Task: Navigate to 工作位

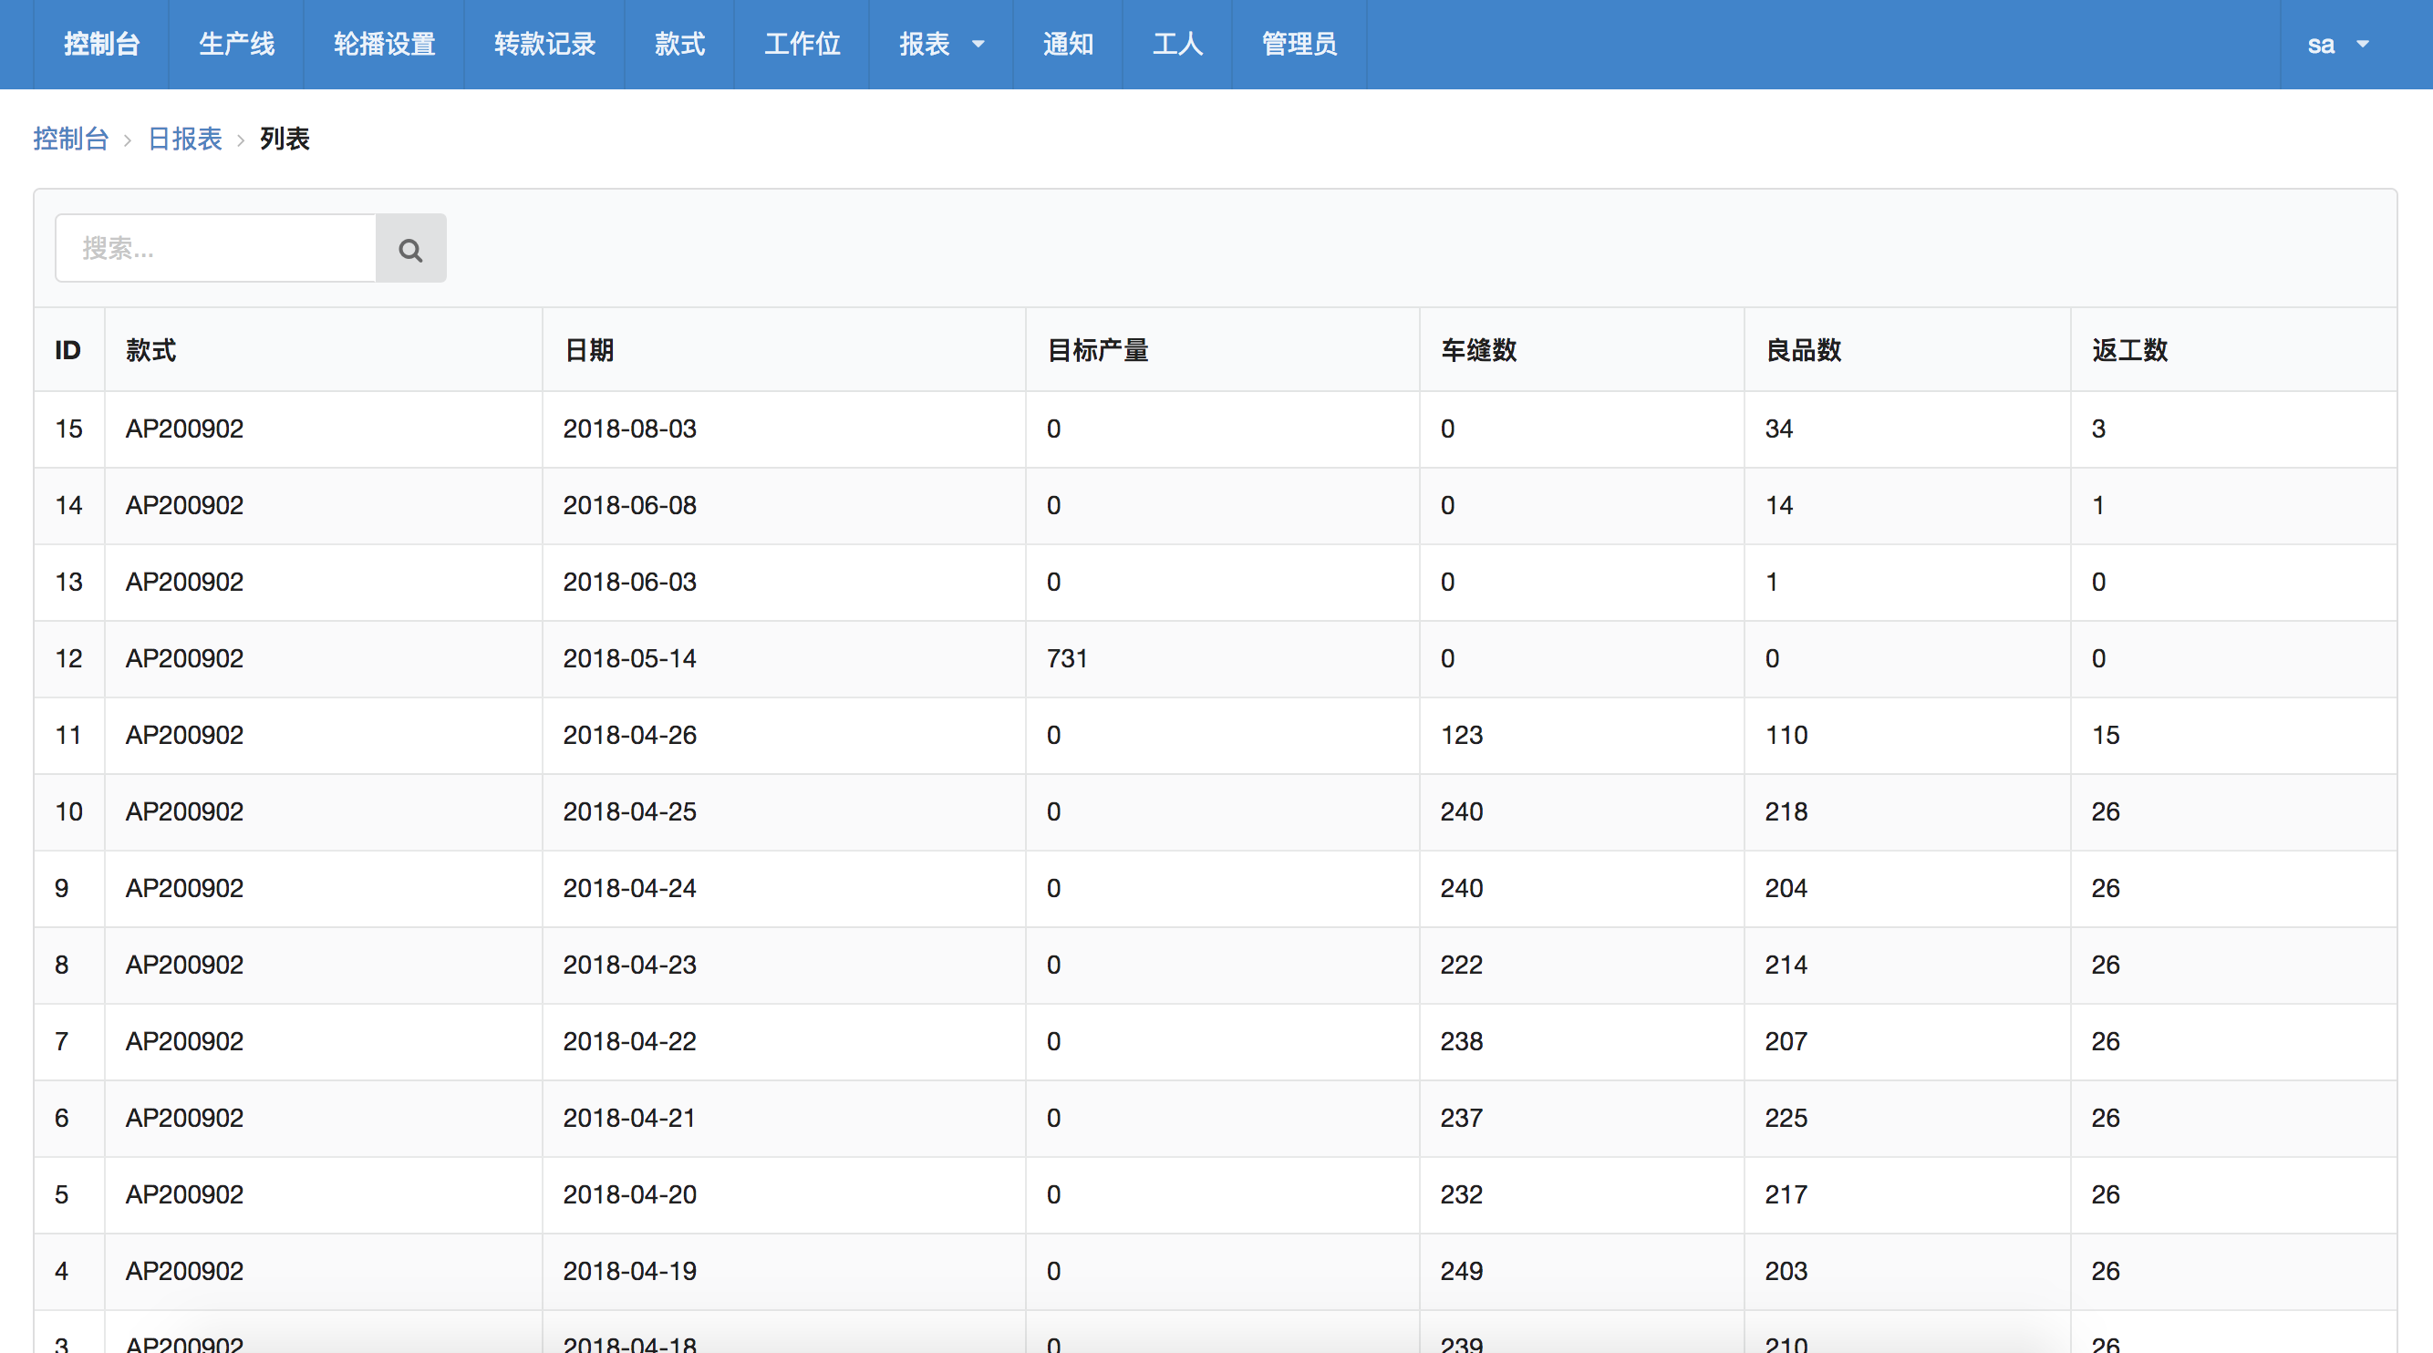Action: tap(802, 45)
